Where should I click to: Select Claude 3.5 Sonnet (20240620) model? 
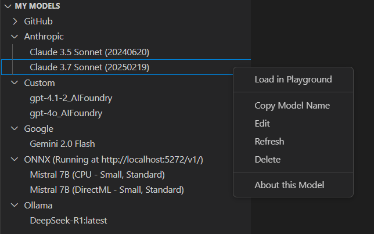[89, 52]
